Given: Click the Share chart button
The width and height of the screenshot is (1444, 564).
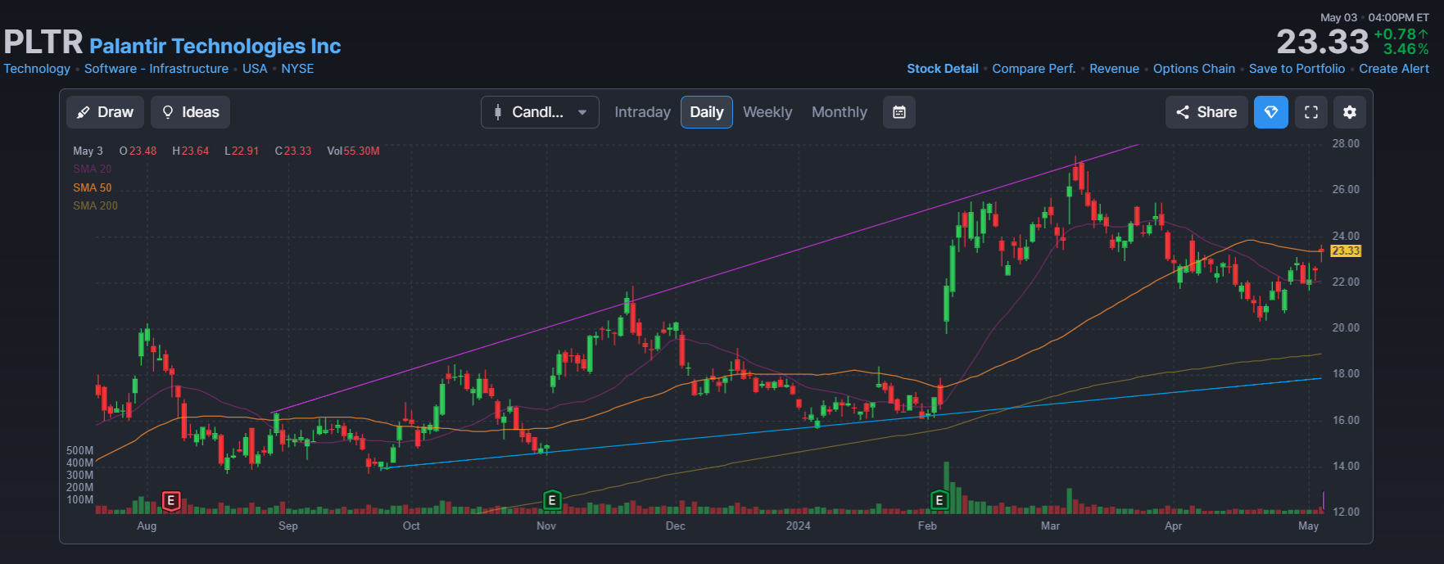Looking at the screenshot, I should (x=1206, y=112).
